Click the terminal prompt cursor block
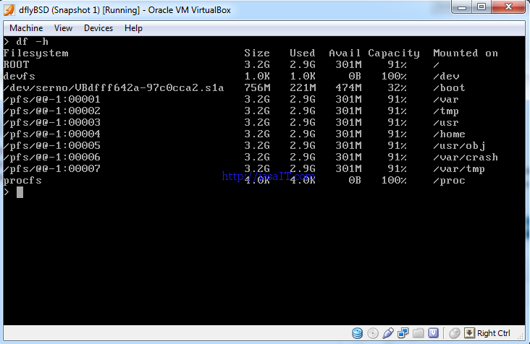 pyautogui.click(x=20, y=192)
